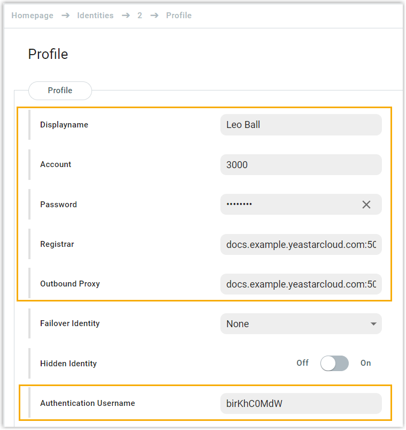
Task: Click the Profile page heading
Action: click(48, 54)
